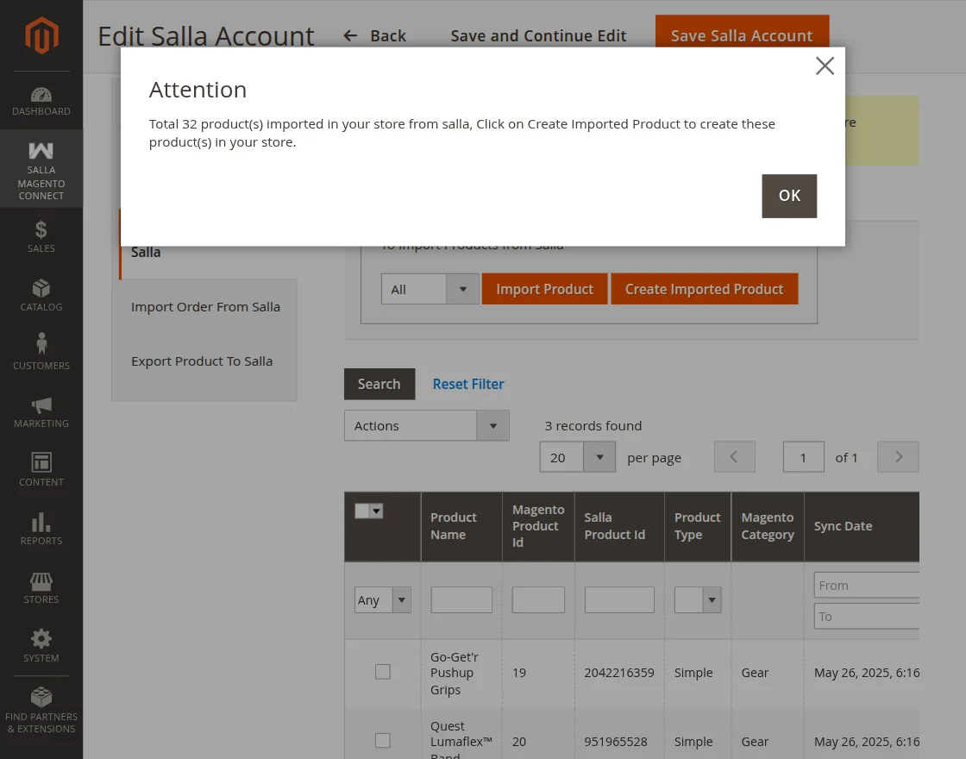Click Magento Product Id 20 cell
This screenshot has width=966, height=759.
point(518,742)
